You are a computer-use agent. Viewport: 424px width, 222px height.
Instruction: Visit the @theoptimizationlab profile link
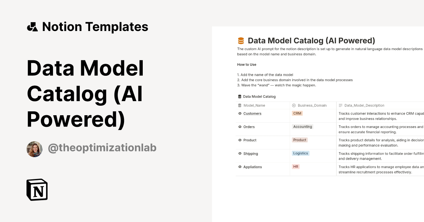pyautogui.click(x=102, y=148)
